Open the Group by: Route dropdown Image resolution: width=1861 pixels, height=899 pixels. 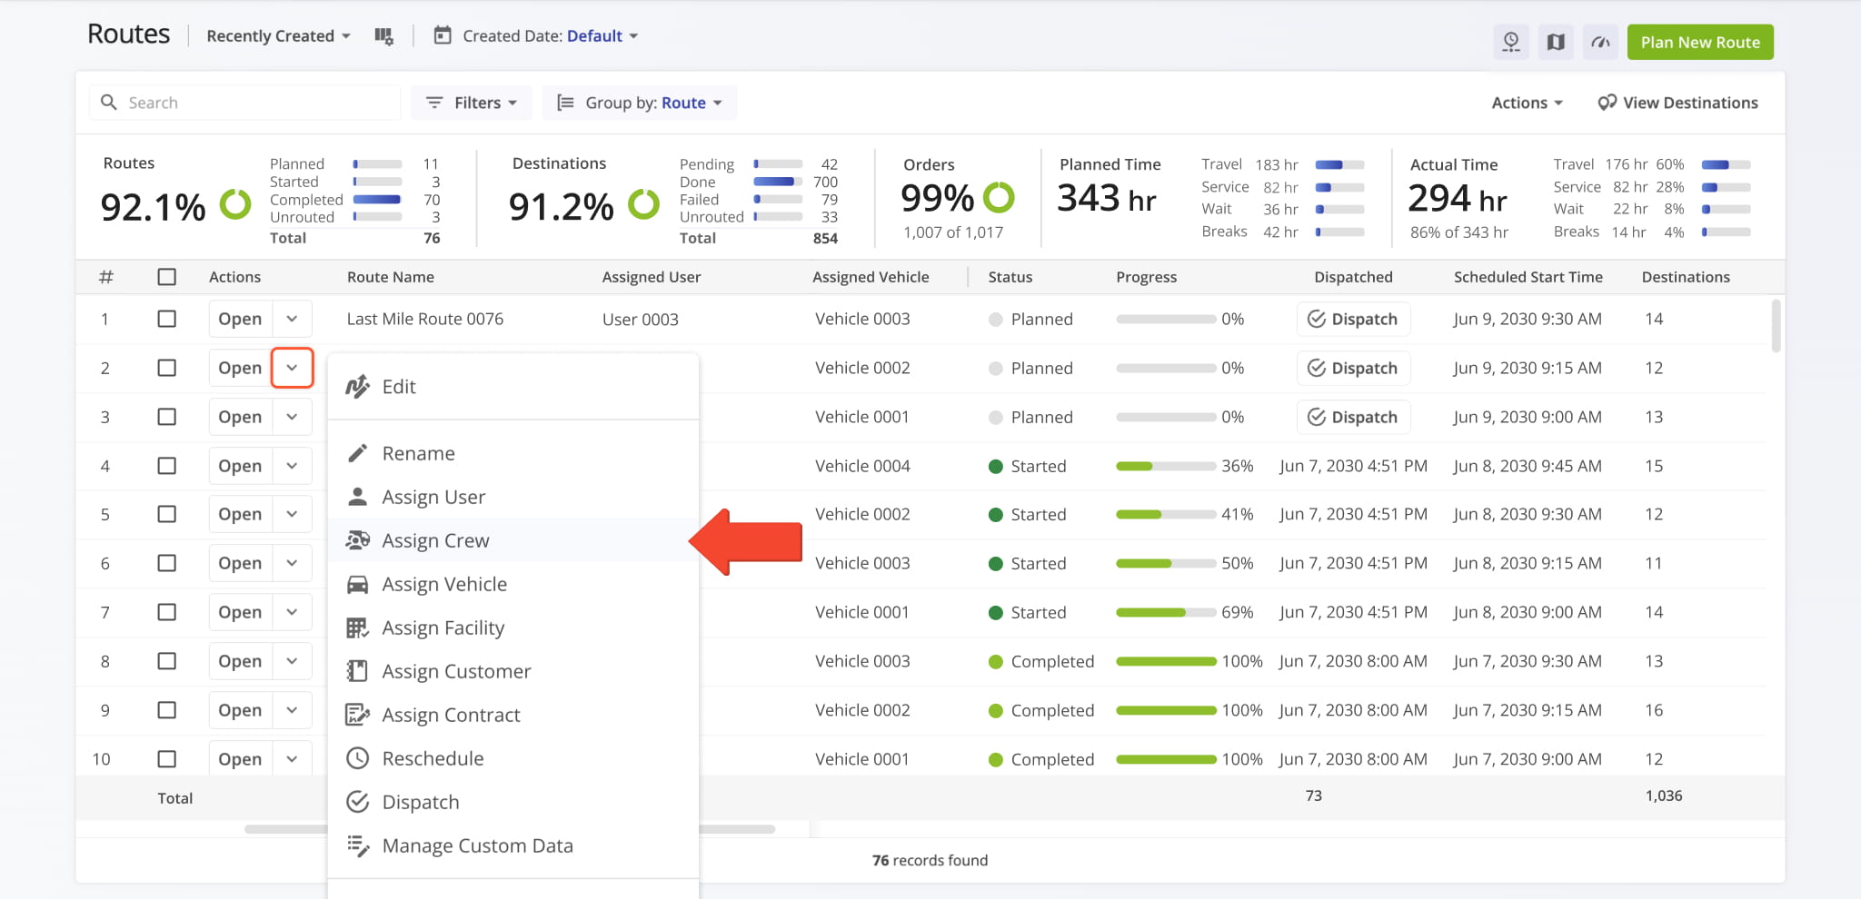click(x=640, y=103)
